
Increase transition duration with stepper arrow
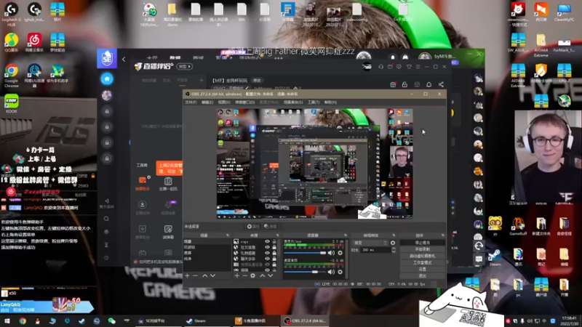point(394,249)
